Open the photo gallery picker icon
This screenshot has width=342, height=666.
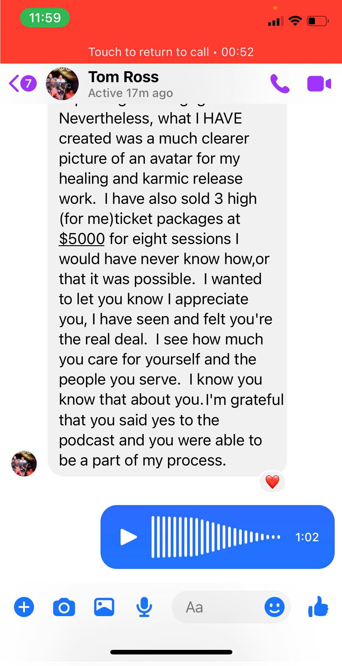coord(104,607)
